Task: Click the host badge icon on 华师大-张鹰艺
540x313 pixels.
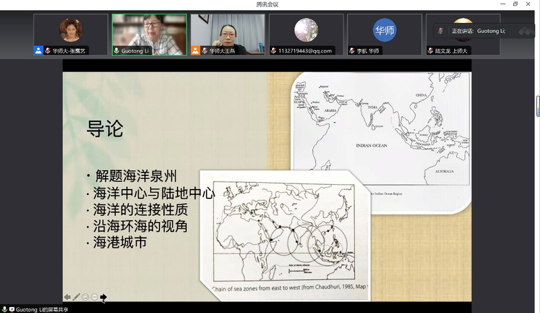Action: [39, 50]
